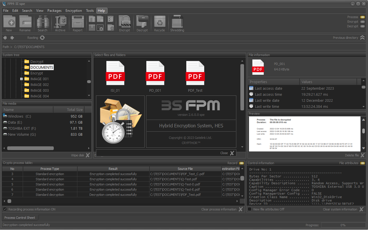Select process row with Q-Test-D.pdf
Viewport: 368px width, 230px height.
click(x=121, y=184)
